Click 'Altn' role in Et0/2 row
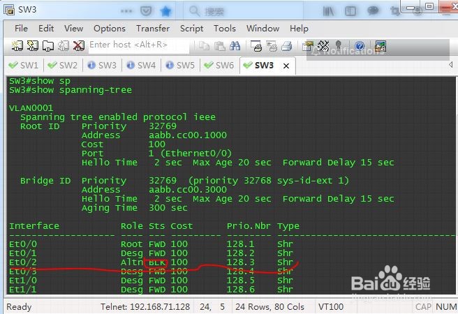 [132, 262]
